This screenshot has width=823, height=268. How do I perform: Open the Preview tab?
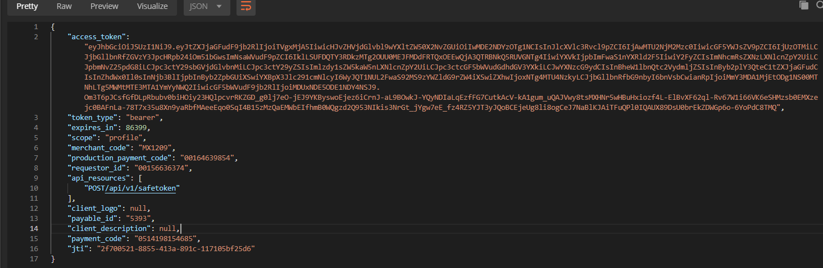[104, 6]
